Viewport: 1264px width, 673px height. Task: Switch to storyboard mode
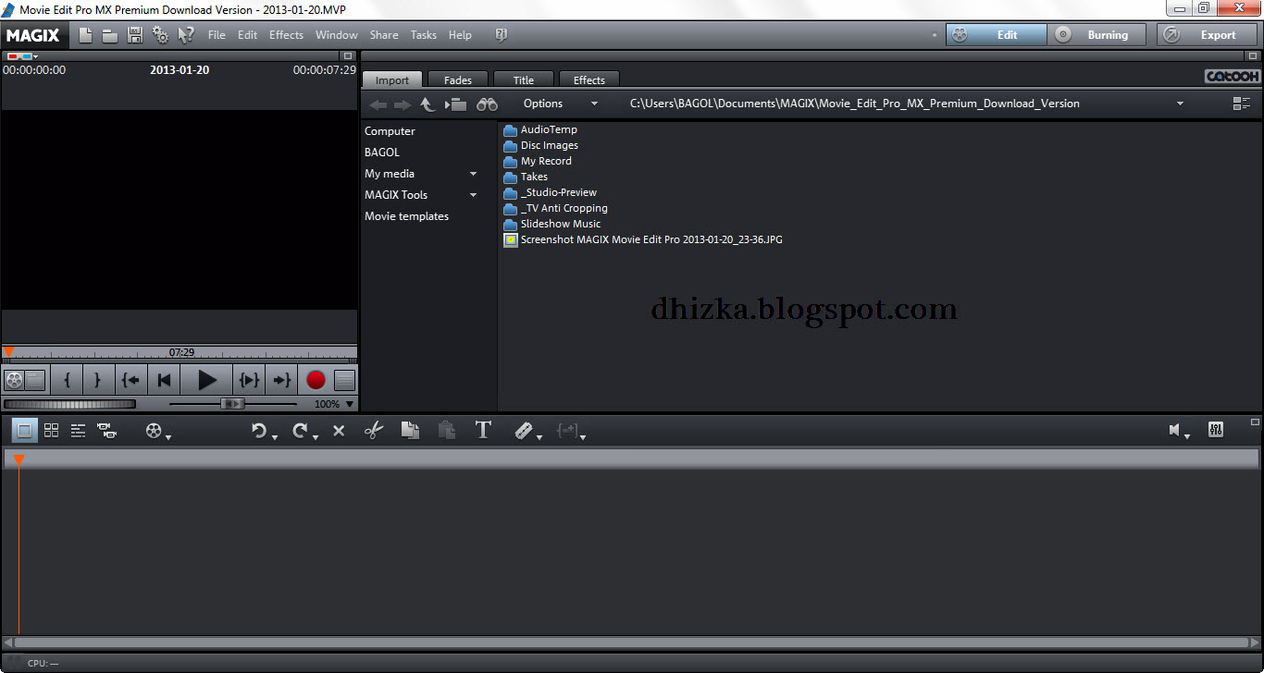point(26,430)
